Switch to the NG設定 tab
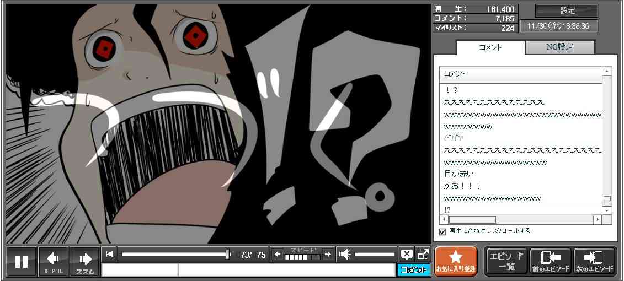624x281 pixels. pyautogui.click(x=559, y=47)
